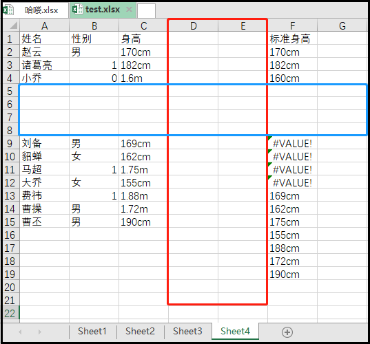Add a new sheet with the plus icon
The width and height of the screenshot is (370, 344).
(x=287, y=332)
